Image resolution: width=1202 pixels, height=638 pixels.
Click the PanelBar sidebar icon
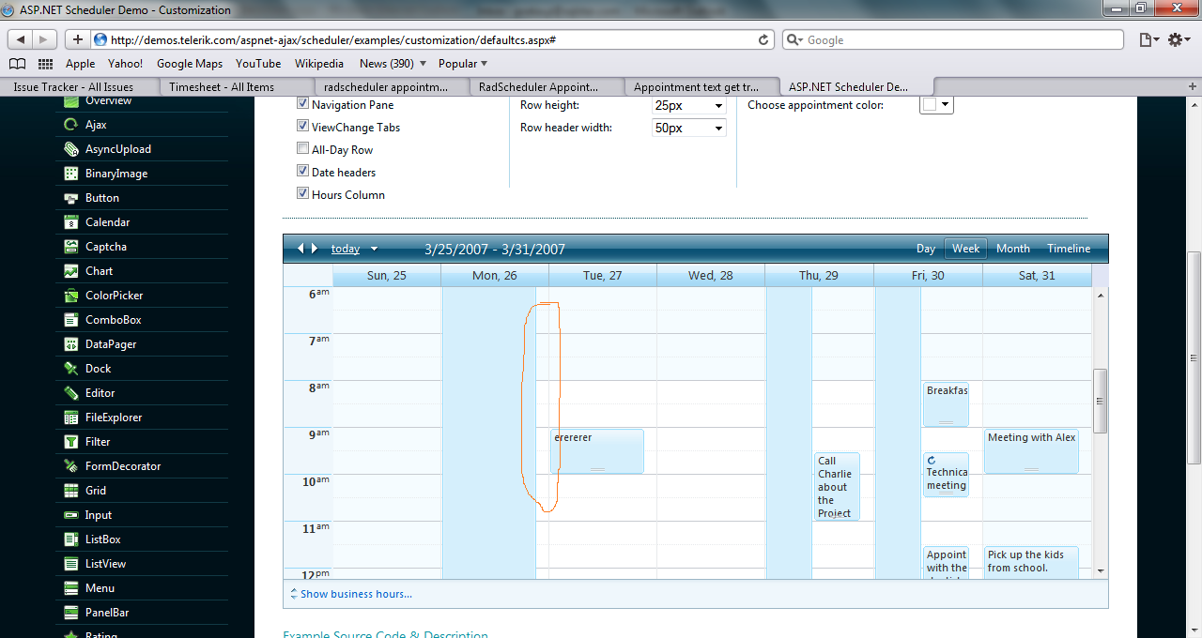coord(70,613)
